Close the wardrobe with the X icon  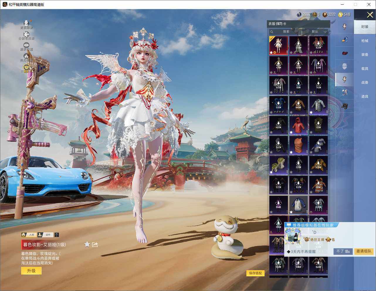(x=370, y=14)
